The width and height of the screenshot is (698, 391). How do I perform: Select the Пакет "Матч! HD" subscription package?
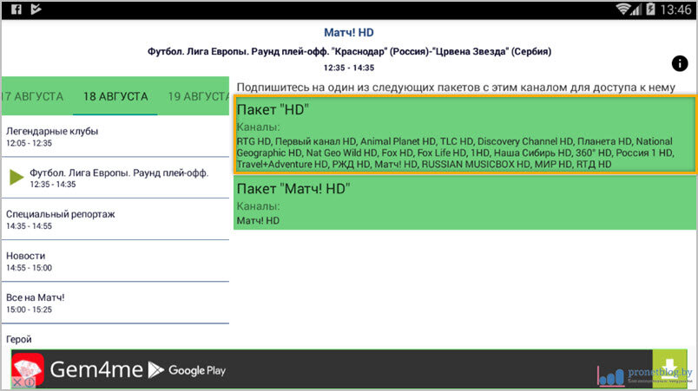click(x=464, y=203)
